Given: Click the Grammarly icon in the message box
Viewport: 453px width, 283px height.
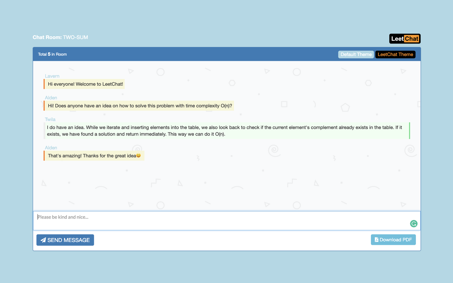Looking at the screenshot, I should (413, 224).
